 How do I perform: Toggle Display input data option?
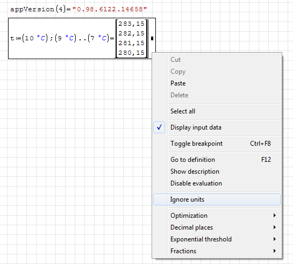(x=217, y=127)
